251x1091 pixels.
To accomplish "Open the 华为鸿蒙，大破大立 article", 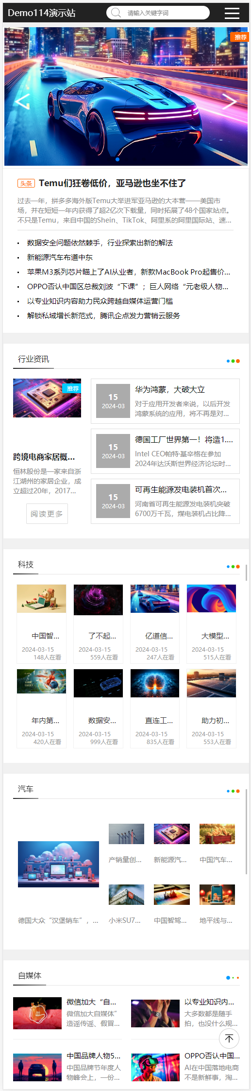I will coord(170,390).
